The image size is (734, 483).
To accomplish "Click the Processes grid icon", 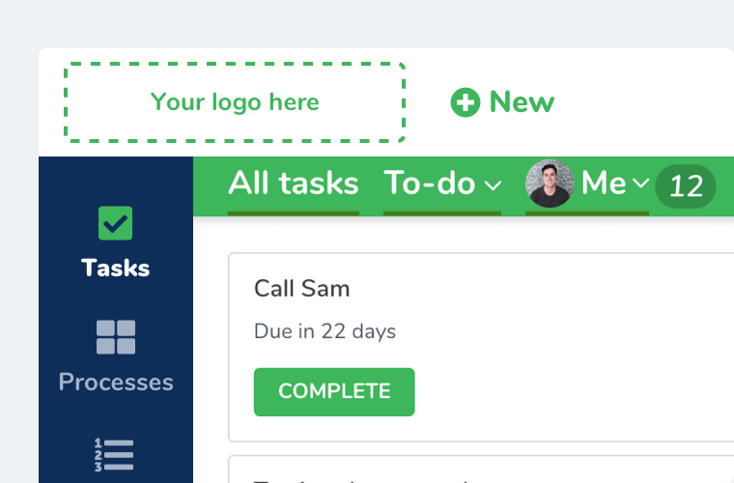I will point(116,337).
